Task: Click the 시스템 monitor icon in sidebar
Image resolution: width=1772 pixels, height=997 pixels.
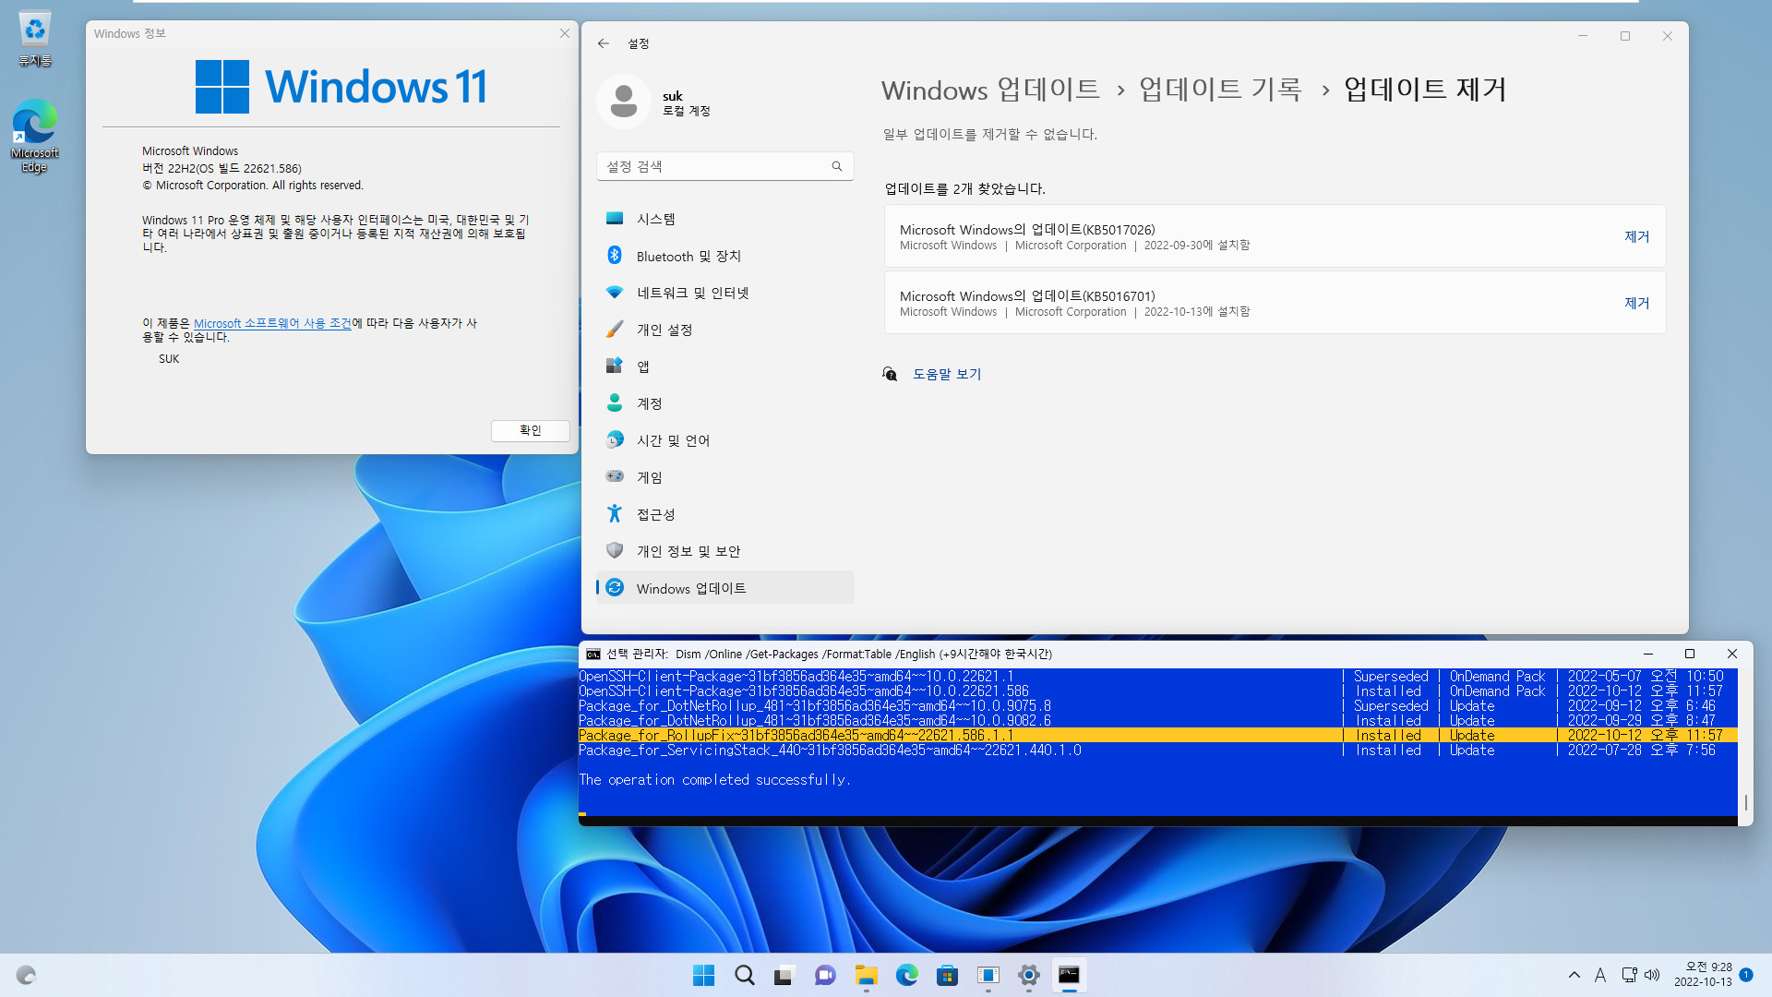Action: [615, 218]
